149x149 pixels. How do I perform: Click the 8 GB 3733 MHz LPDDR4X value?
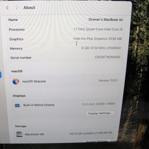pyautogui.click(x=101, y=48)
